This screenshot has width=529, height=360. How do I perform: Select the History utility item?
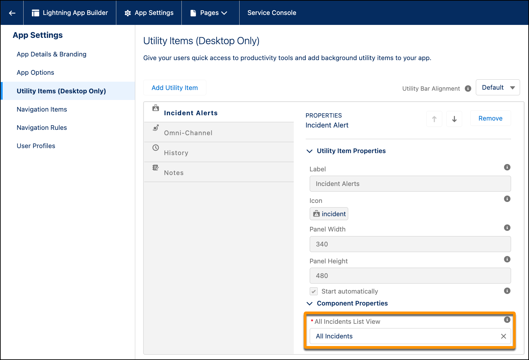point(219,152)
